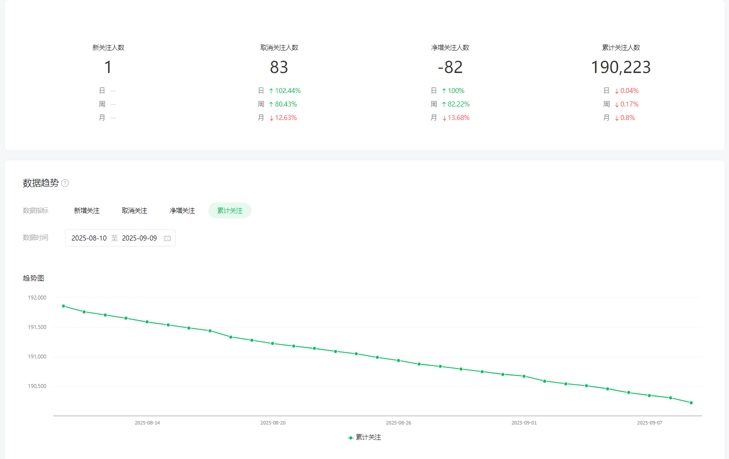Click the data point above 2025-09-01

click(x=524, y=376)
